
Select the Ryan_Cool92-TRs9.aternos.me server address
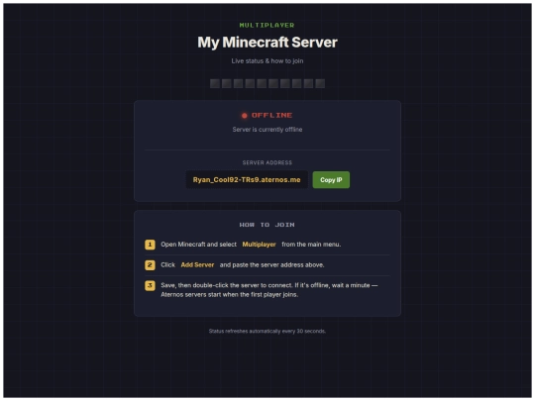[247, 179]
